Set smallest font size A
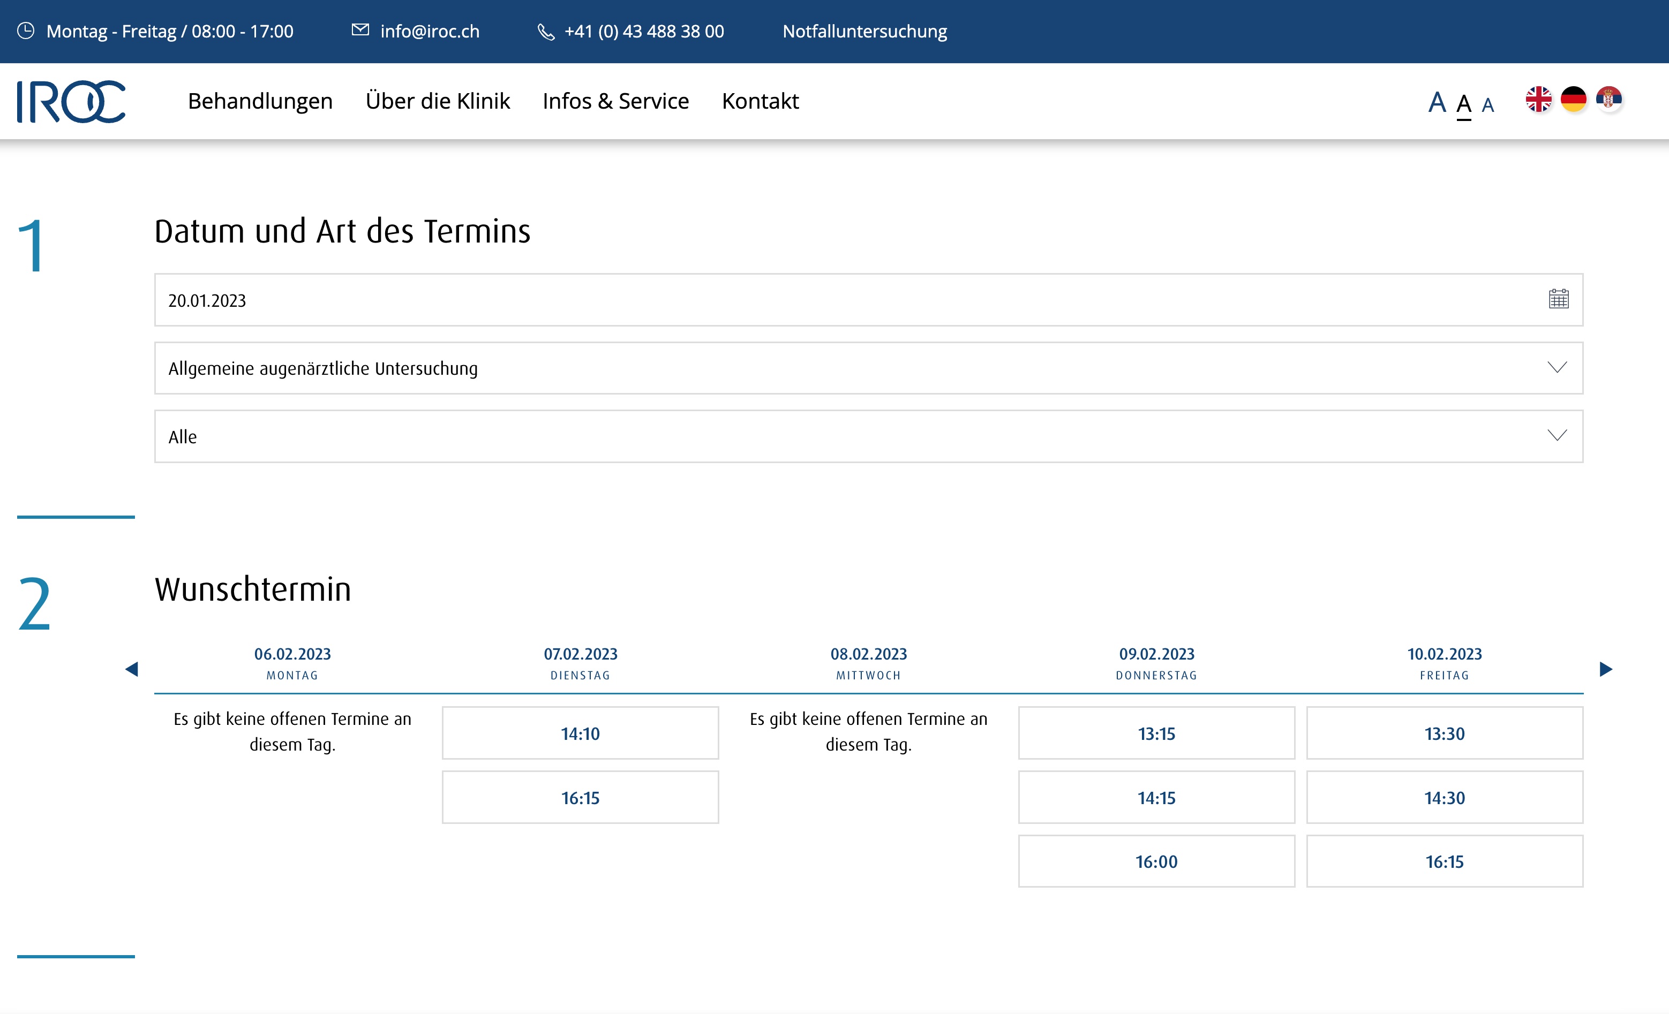Viewport: 1669px width, 1014px height. (x=1487, y=105)
